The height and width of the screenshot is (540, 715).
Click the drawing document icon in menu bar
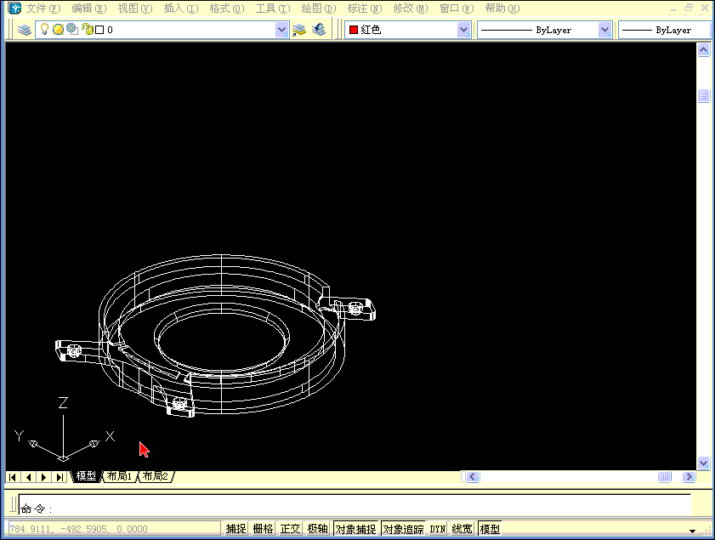pyautogui.click(x=14, y=8)
